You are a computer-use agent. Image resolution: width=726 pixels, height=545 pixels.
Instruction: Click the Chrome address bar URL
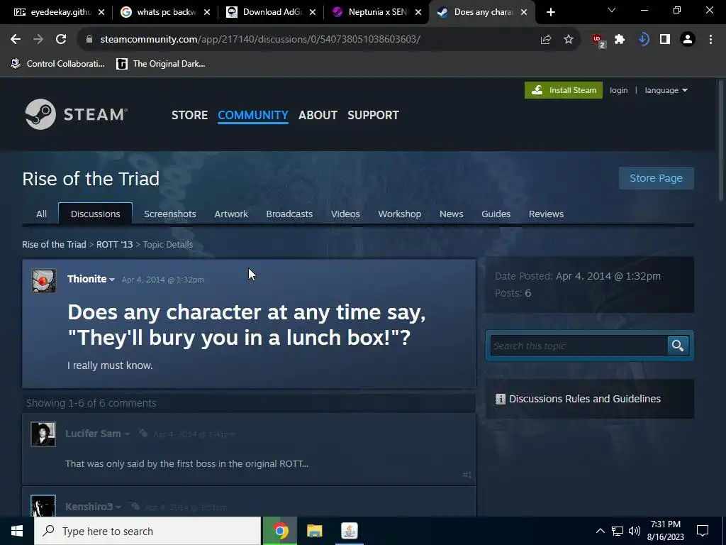[x=260, y=40]
